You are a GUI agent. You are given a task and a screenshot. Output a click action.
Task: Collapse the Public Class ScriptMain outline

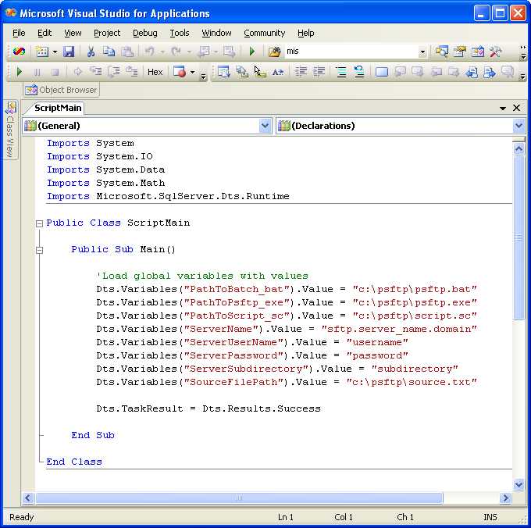[x=39, y=223]
